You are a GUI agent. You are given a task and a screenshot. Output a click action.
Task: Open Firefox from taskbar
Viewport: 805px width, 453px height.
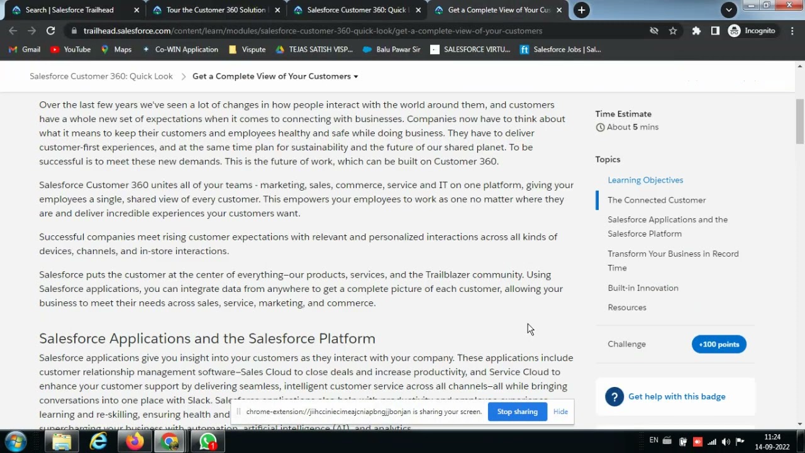pos(135,442)
